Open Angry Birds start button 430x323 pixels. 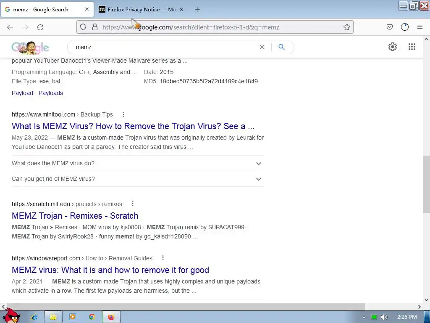[x=11, y=316]
